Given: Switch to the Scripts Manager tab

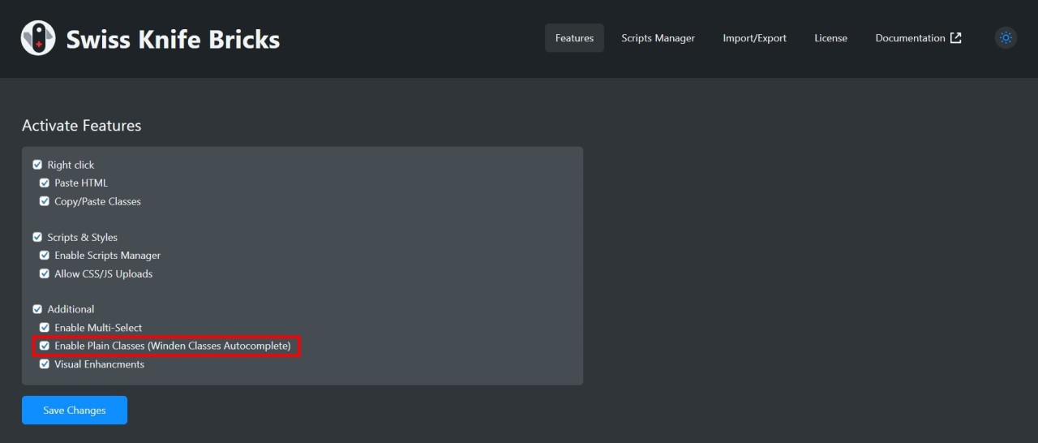Looking at the screenshot, I should (658, 38).
